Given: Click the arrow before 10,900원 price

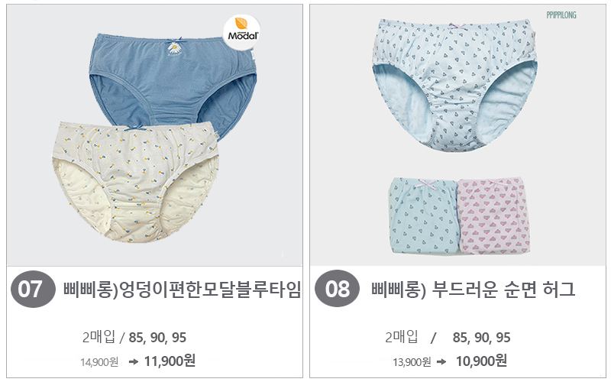Looking at the screenshot, I should (x=441, y=361).
